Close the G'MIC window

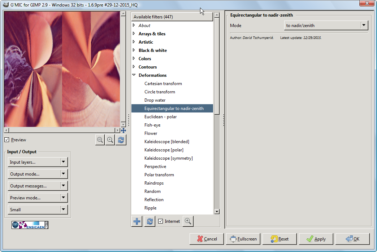(367, 3)
